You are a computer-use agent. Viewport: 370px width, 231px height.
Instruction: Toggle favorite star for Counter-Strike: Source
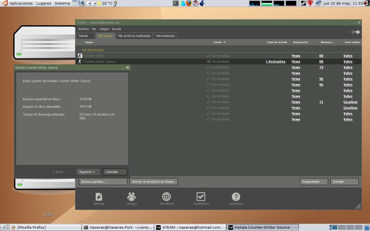click(209, 62)
